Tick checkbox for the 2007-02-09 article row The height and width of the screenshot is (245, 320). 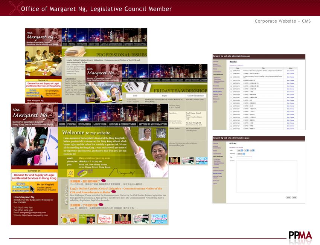[x=231, y=92]
